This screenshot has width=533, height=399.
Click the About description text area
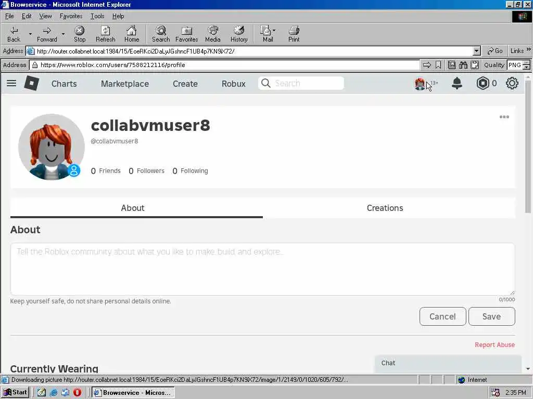(262, 269)
